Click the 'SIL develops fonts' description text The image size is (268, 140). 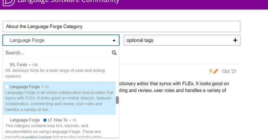click(x=55, y=73)
